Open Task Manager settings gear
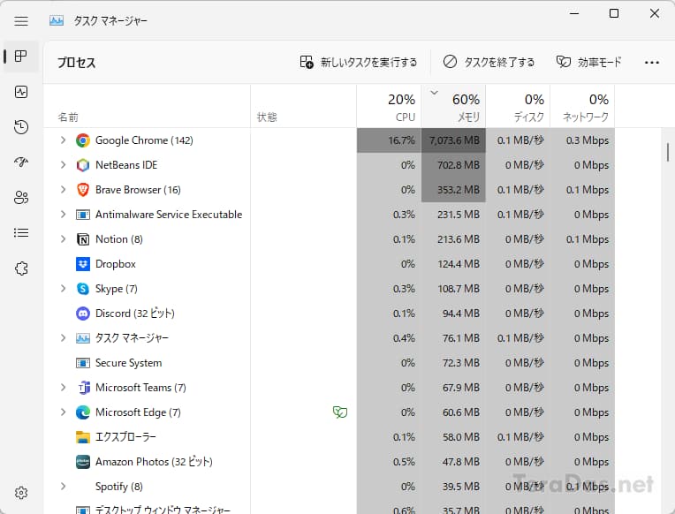 click(20, 493)
